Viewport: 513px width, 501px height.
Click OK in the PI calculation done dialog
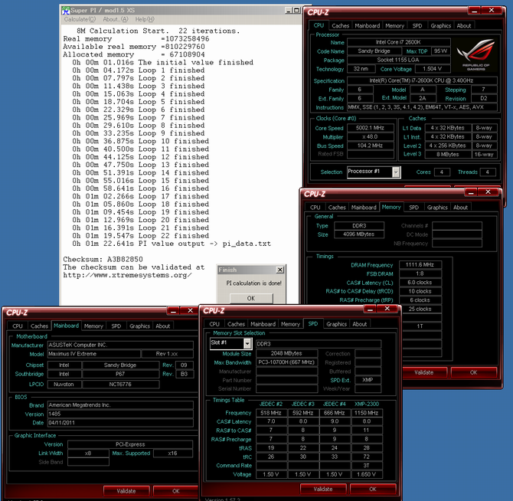point(251,298)
